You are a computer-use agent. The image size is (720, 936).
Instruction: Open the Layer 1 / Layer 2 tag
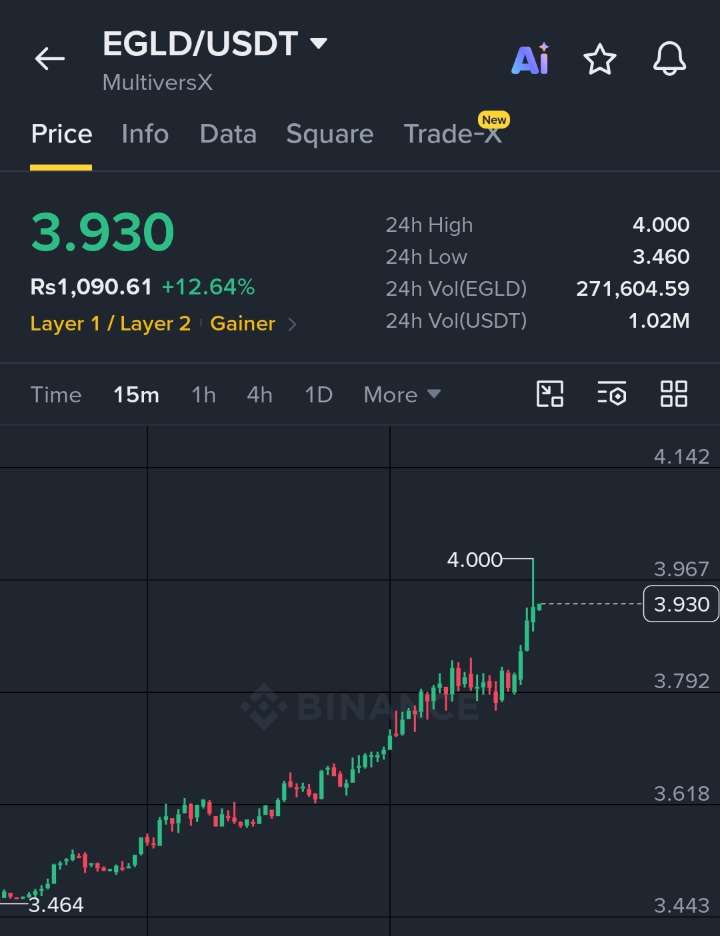pyautogui.click(x=111, y=324)
